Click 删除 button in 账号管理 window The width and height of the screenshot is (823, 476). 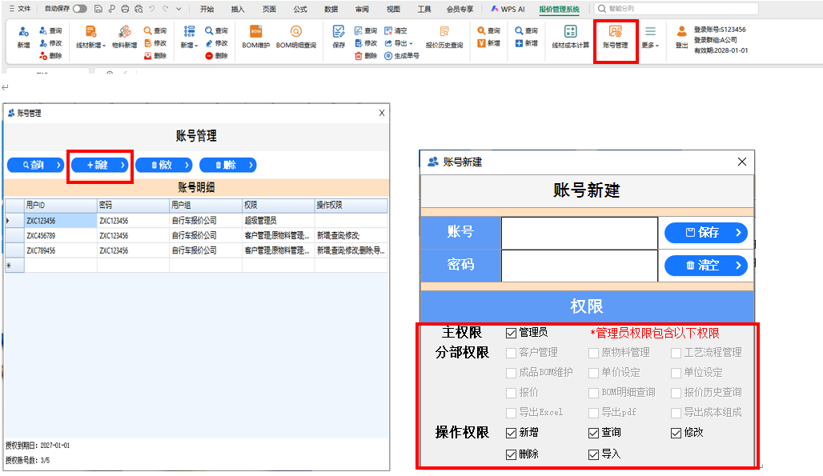[x=228, y=165]
